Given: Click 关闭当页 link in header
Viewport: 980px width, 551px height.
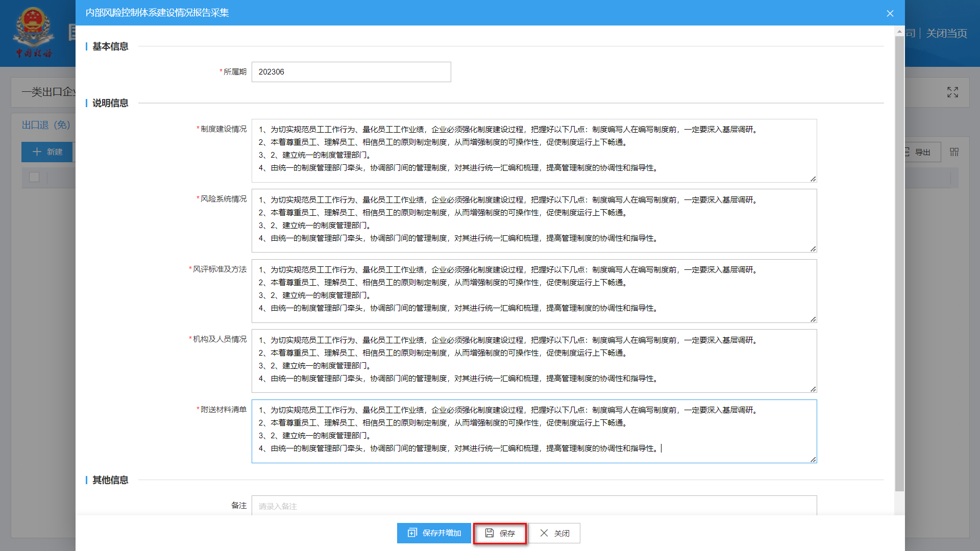Looking at the screenshot, I should point(946,34).
